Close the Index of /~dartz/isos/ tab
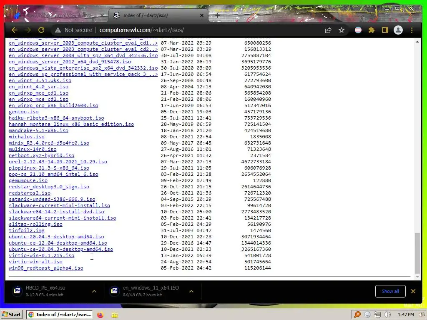This screenshot has height=320, width=427. [x=202, y=15]
